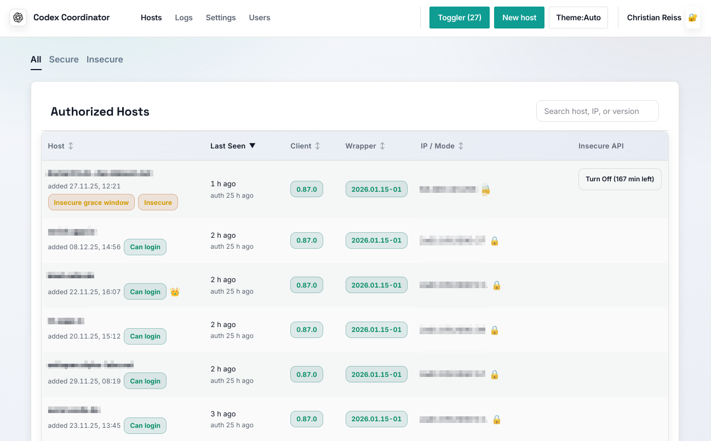The height and width of the screenshot is (441, 711).
Task: Click the lock-key icon beside Christian Reiss
Action: point(692,18)
